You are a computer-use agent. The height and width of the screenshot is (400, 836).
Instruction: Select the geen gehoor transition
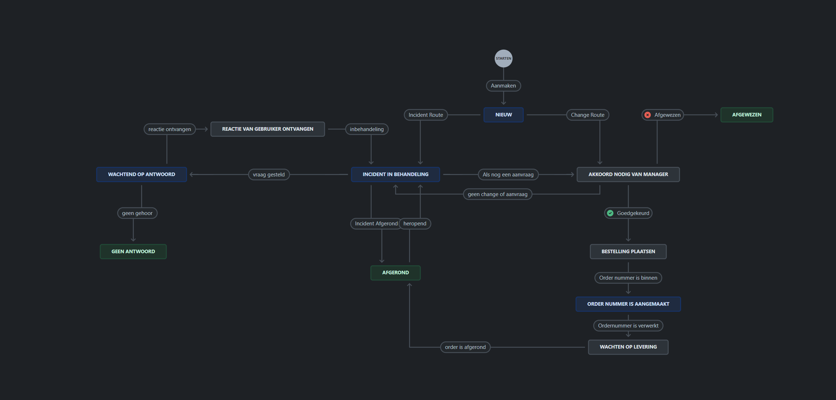pyautogui.click(x=137, y=213)
